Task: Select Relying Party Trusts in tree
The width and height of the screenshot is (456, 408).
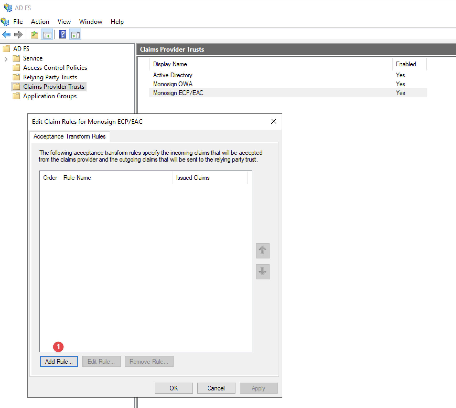Action: click(50, 77)
